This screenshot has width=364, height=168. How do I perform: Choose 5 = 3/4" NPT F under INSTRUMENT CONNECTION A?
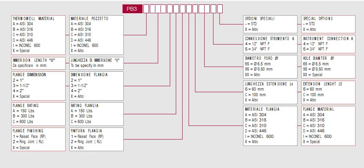316,49
